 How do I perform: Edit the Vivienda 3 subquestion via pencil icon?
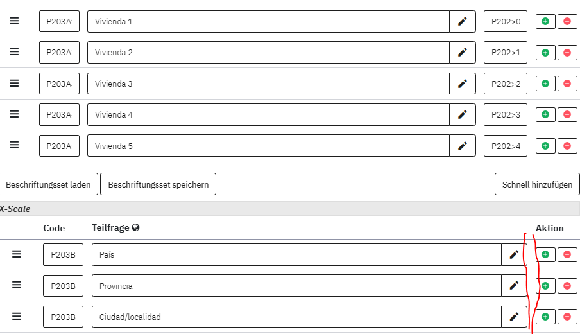point(462,83)
